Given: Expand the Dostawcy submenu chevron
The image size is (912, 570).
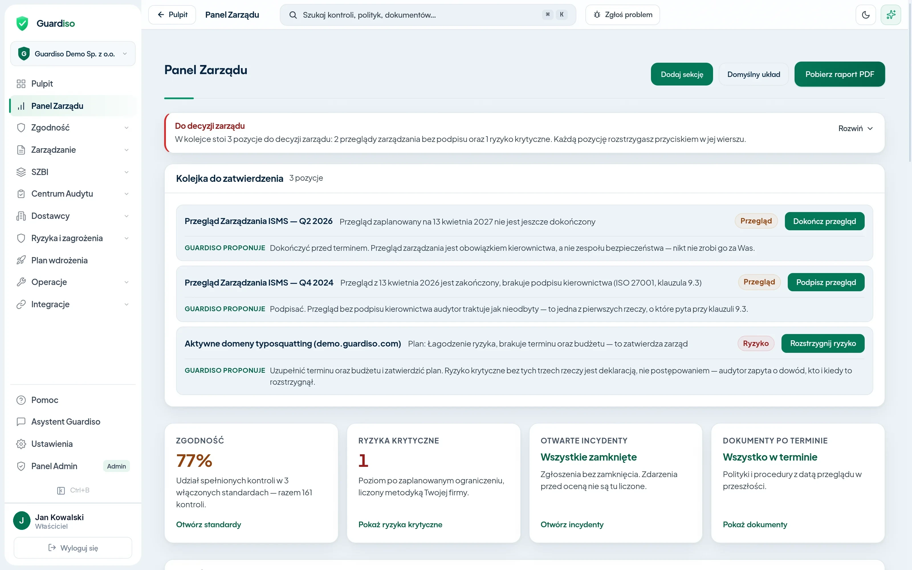Looking at the screenshot, I should tap(127, 216).
